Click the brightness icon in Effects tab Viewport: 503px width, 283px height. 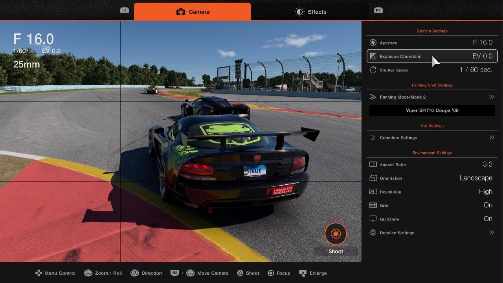(x=300, y=12)
